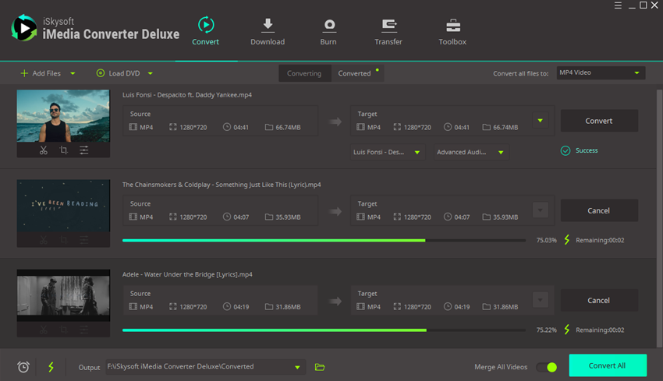
Task: Open the Convert tab
Action: coord(205,31)
